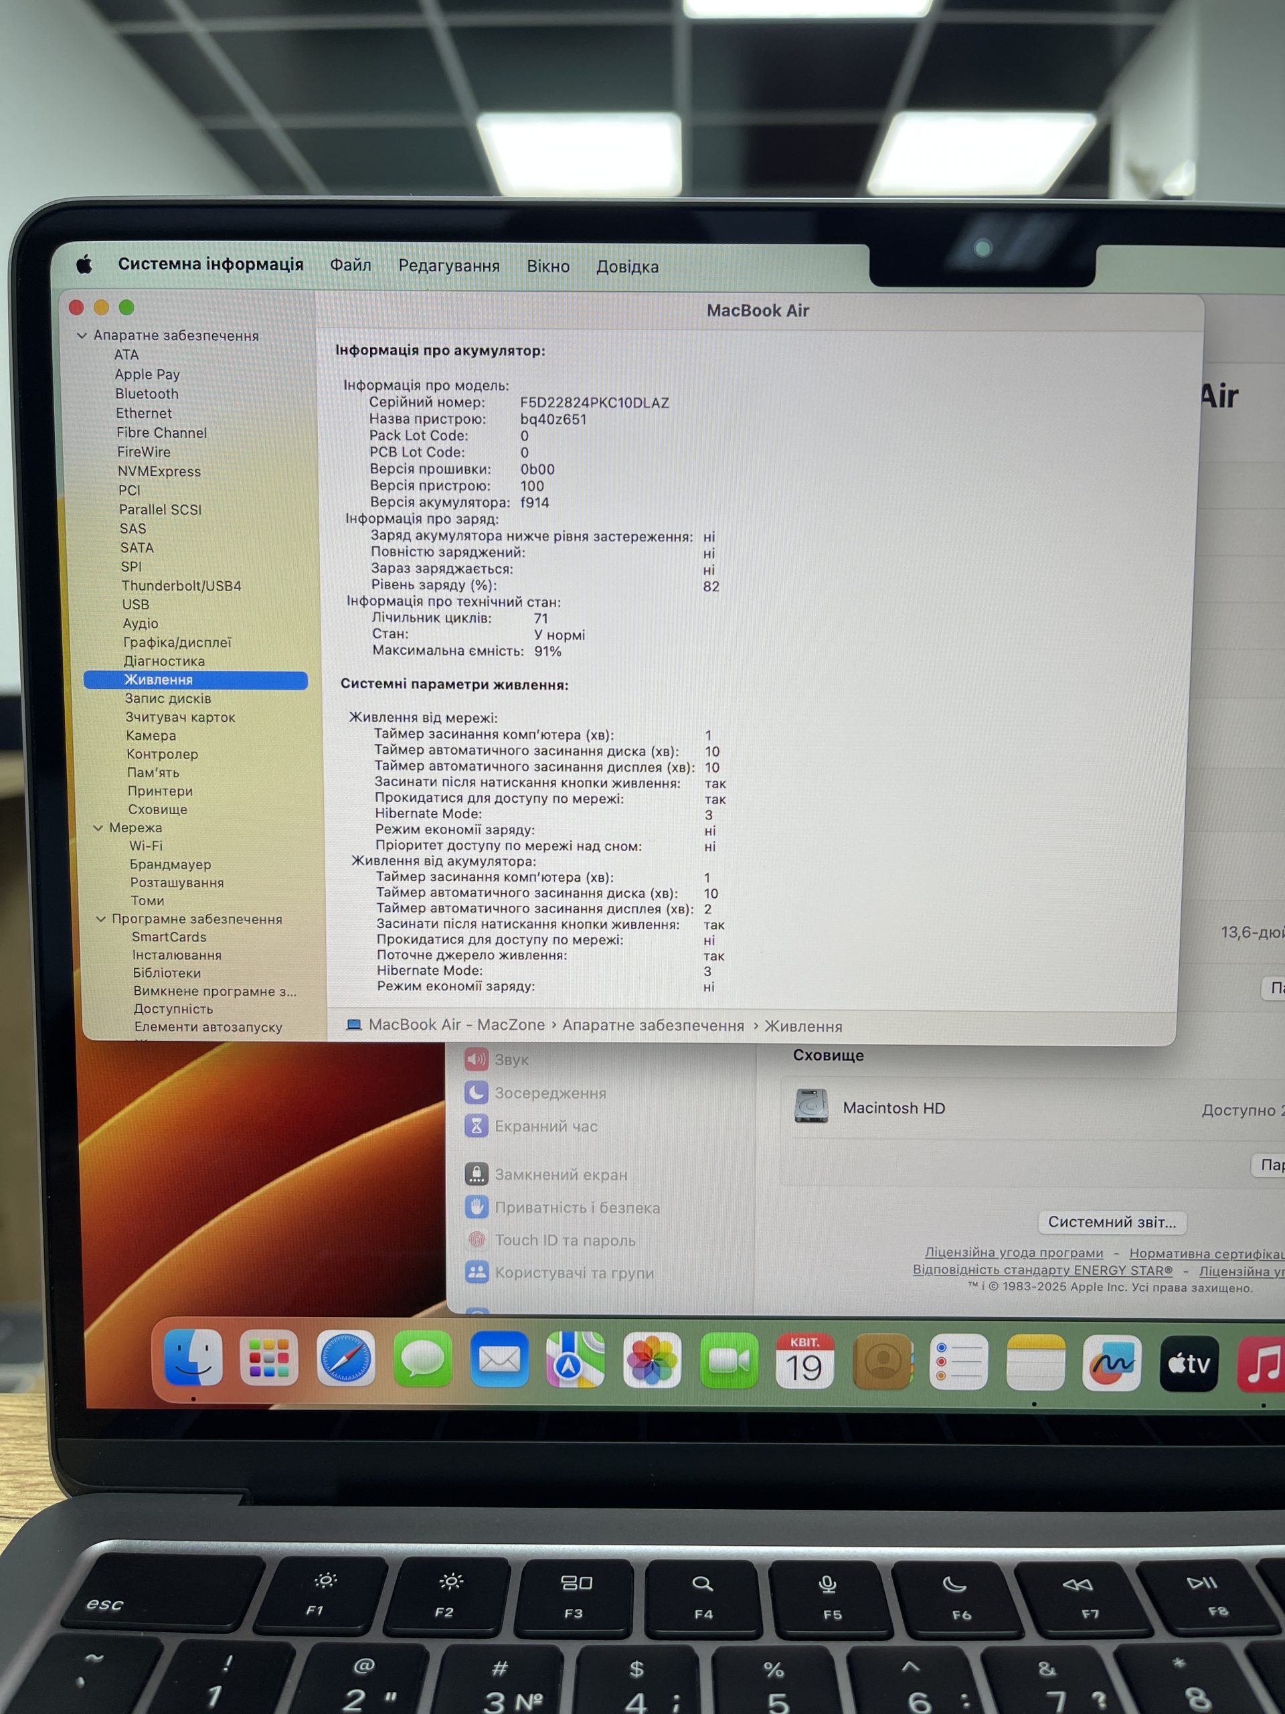
Task: Click the Macintosh HD drive icon
Action: tap(811, 1107)
